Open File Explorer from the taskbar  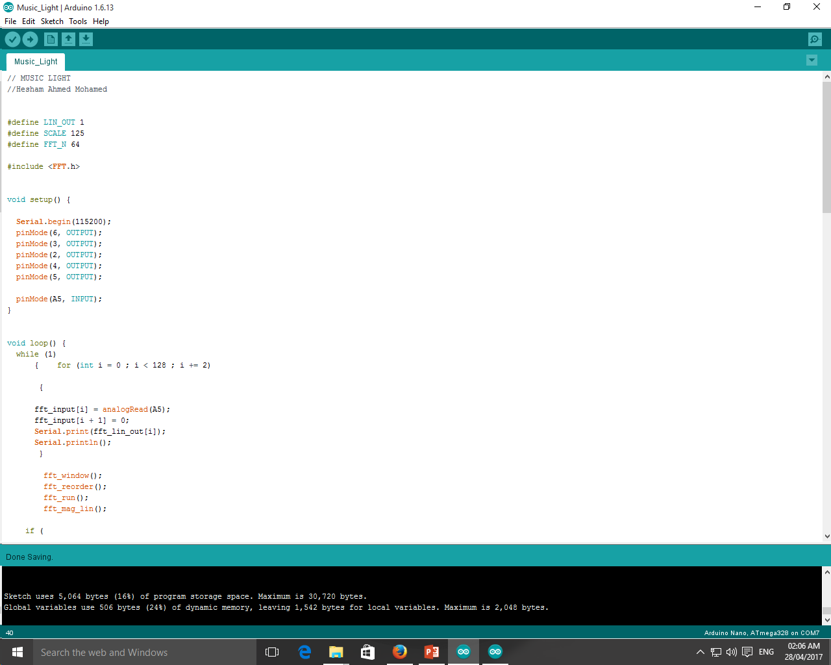(x=336, y=651)
